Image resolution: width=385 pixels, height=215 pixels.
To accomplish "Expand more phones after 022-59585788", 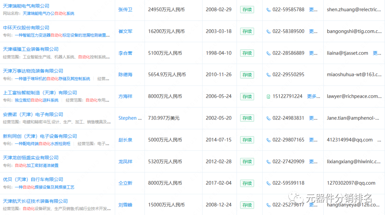I will coord(313,10).
